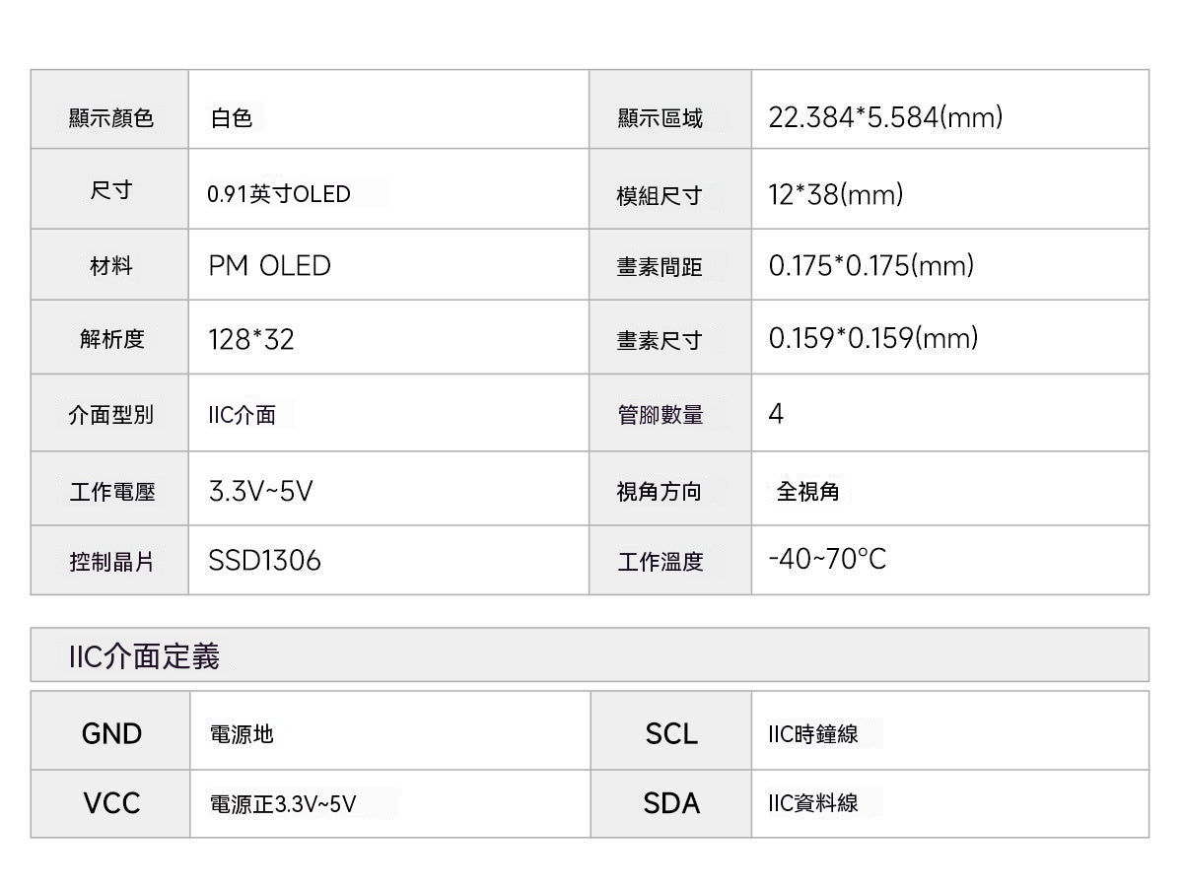
Task: Select the 0.159*0.159(mm) pixel size value
Action: (873, 338)
